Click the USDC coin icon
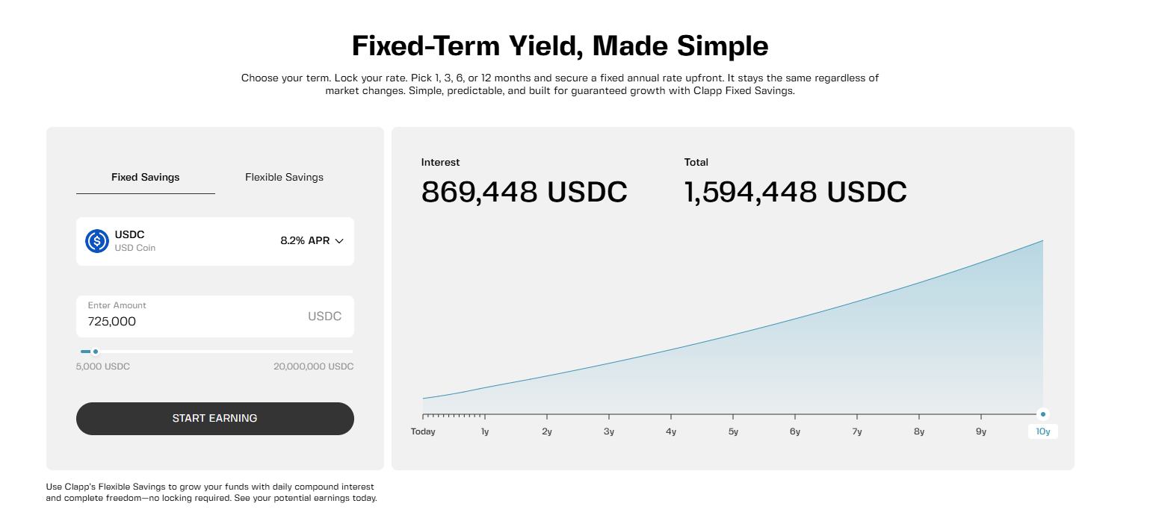Image resolution: width=1153 pixels, height=521 pixels. click(97, 241)
